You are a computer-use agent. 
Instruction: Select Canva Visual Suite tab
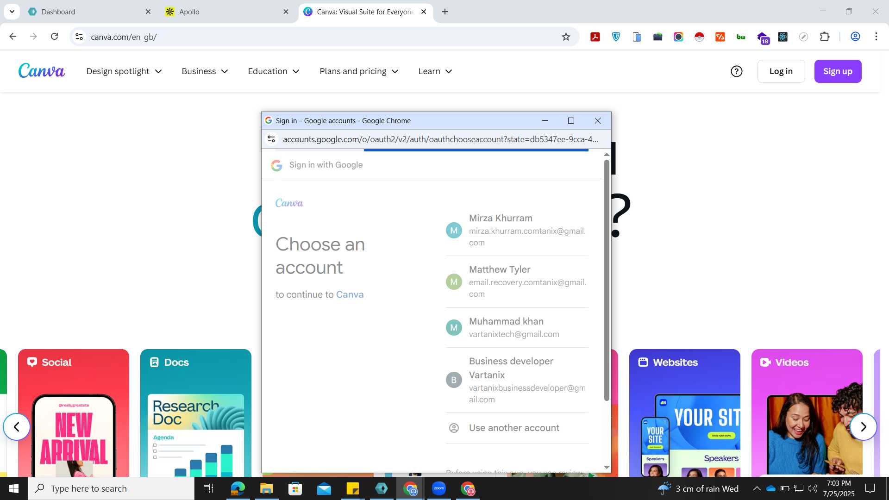click(365, 12)
